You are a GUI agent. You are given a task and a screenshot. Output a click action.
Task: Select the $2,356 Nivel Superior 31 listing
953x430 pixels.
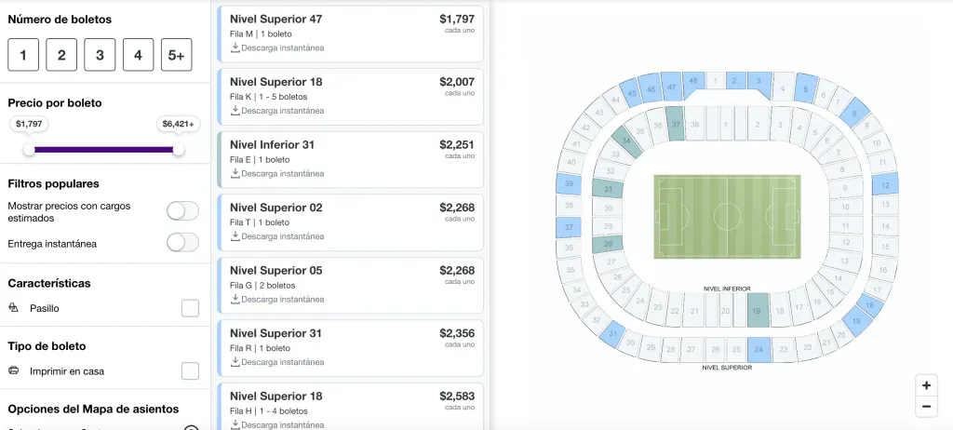350,347
